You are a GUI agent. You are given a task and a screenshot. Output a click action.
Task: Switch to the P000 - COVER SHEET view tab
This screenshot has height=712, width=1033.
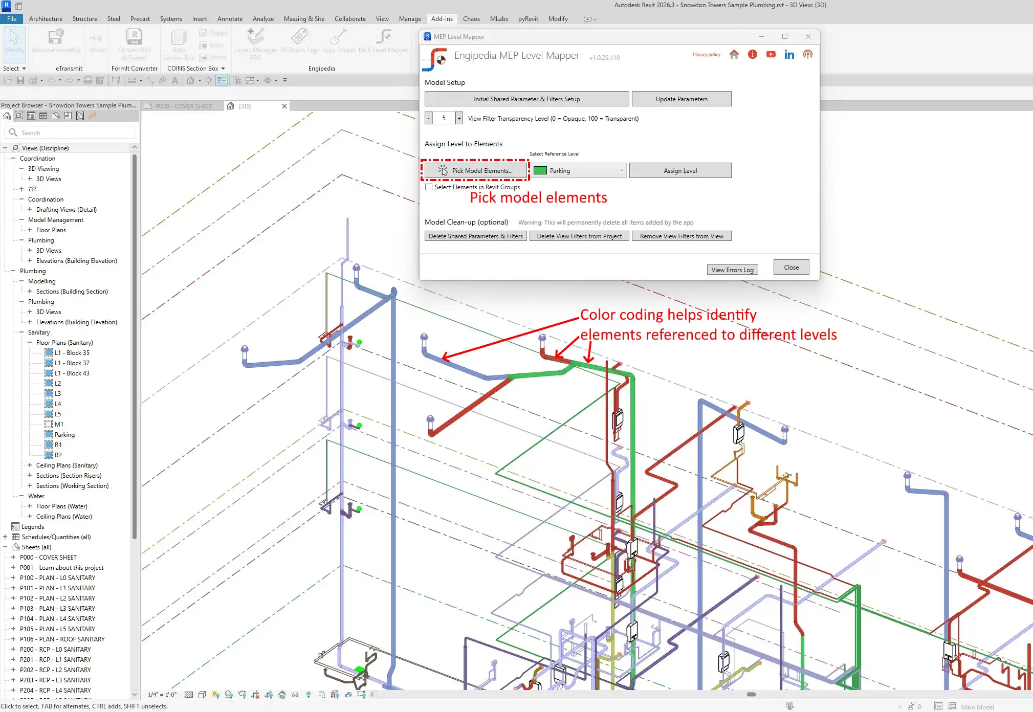pyautogui.click(x=183, y=106)
